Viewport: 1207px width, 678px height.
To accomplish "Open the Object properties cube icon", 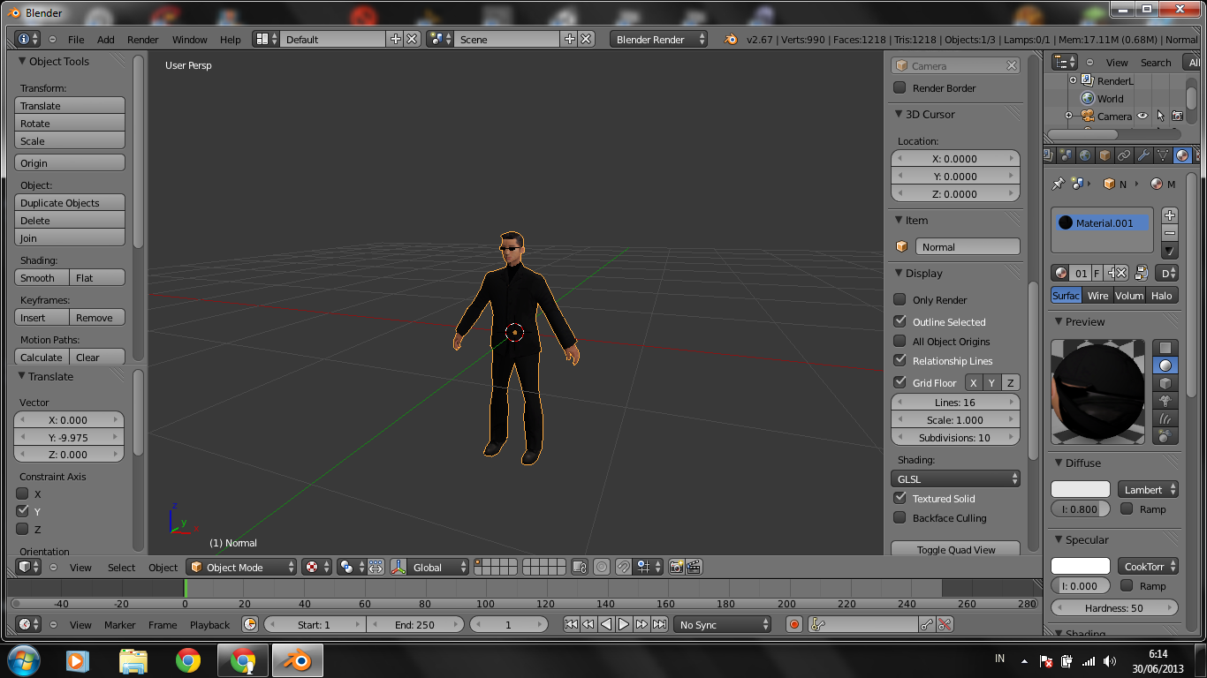I will pos(1105,155).
